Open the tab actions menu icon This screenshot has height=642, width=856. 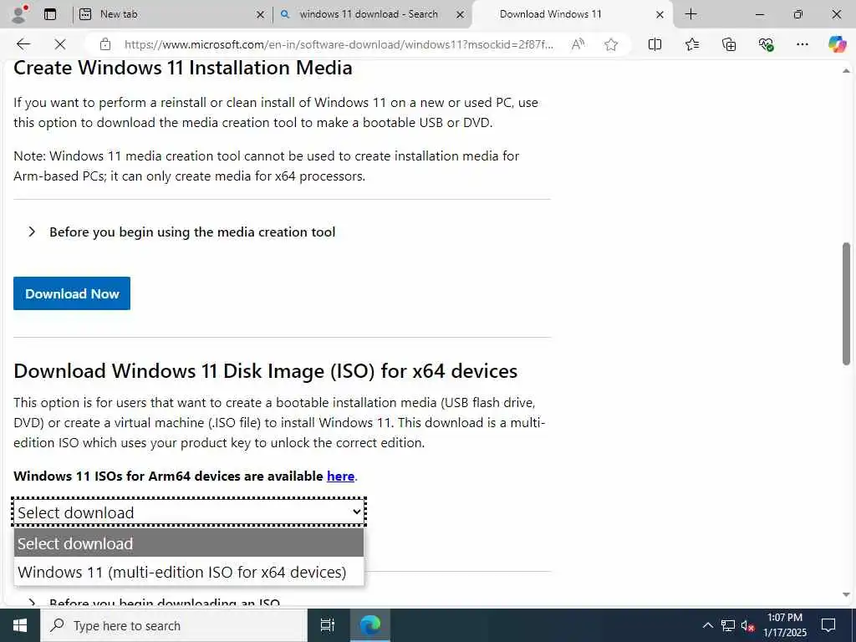click(x=50, y=14)
